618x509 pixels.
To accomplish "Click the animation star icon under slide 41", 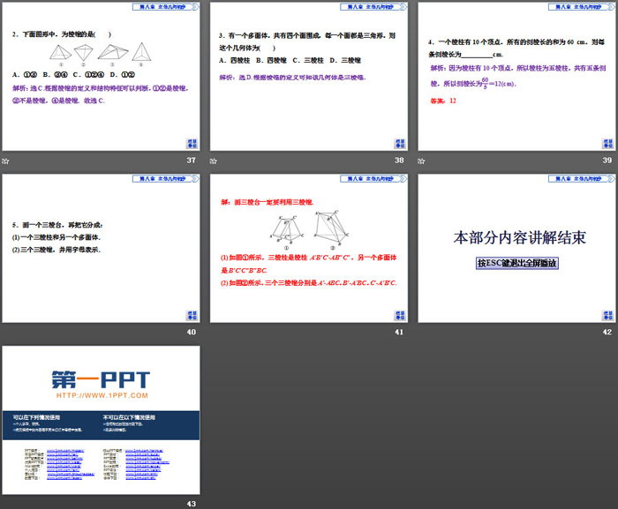I will (214, 332).
